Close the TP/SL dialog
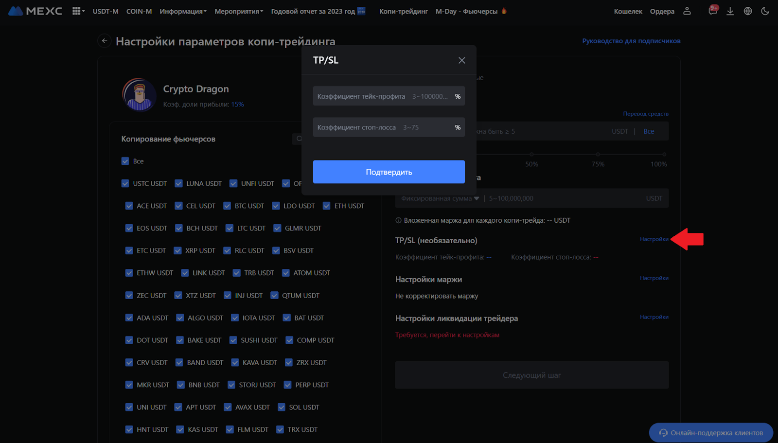The image size is (778, 443). tap(461, 60)
